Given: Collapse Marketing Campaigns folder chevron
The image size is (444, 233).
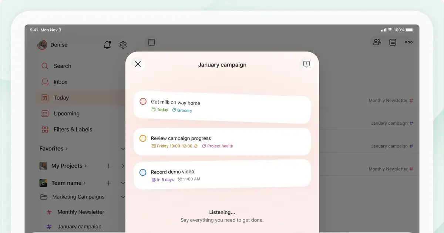Looking at the screenshot, I should [123, 197].
